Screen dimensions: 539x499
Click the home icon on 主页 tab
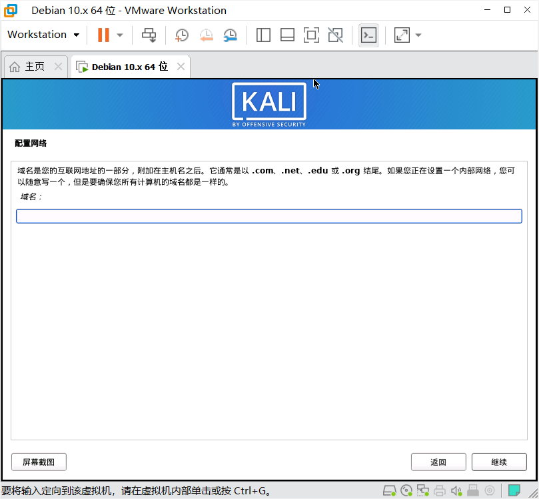tap(15, 67)
